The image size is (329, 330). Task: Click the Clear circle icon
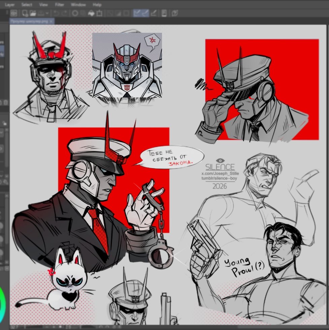[75, 13]
